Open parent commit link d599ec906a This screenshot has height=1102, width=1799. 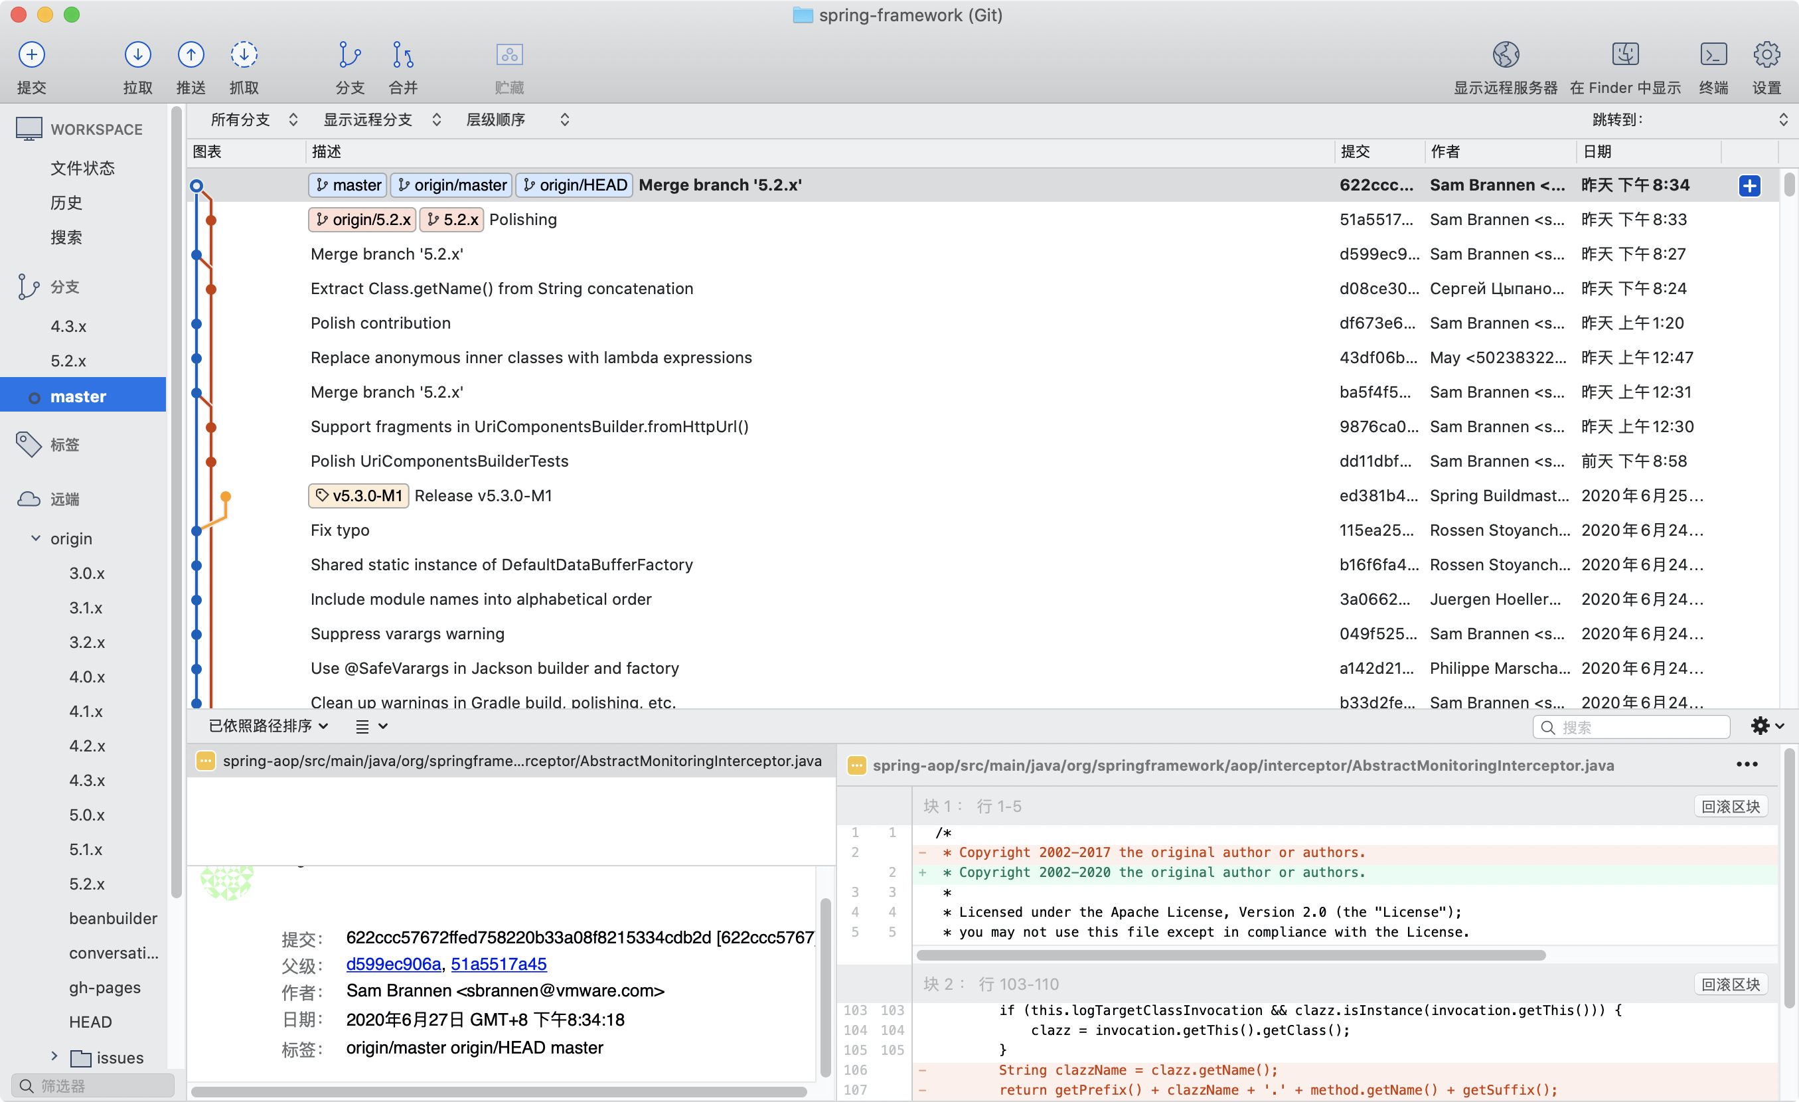tap(394, 965)
